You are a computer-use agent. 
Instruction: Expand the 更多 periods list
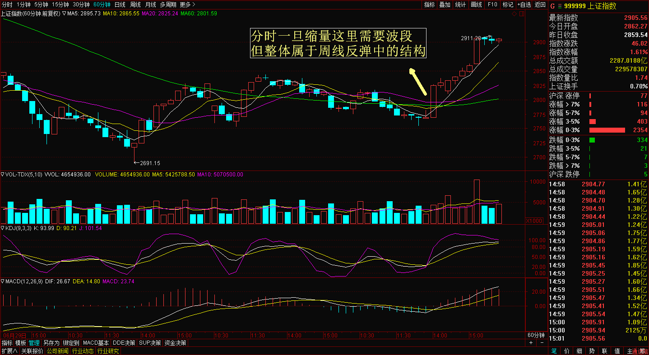tap(187, 5)
